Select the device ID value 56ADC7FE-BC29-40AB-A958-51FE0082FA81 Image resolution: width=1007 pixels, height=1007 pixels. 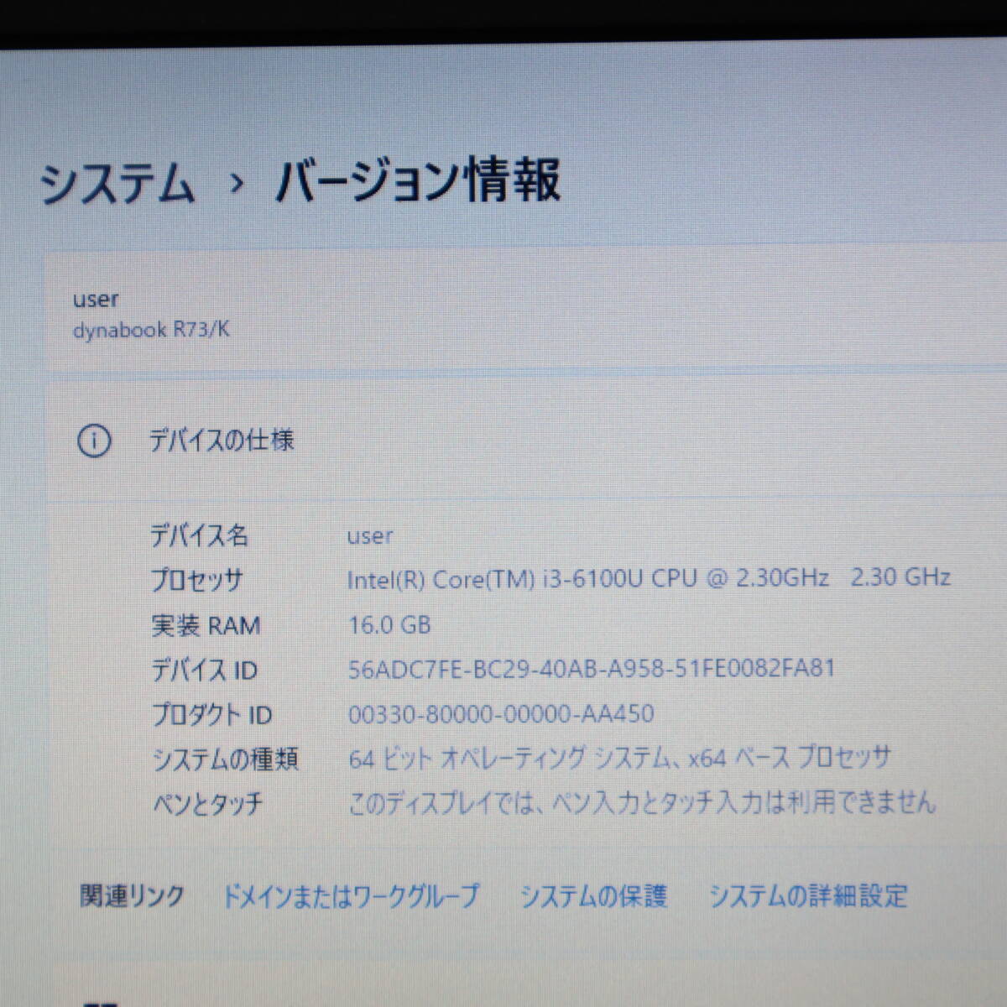click(592, 669)
